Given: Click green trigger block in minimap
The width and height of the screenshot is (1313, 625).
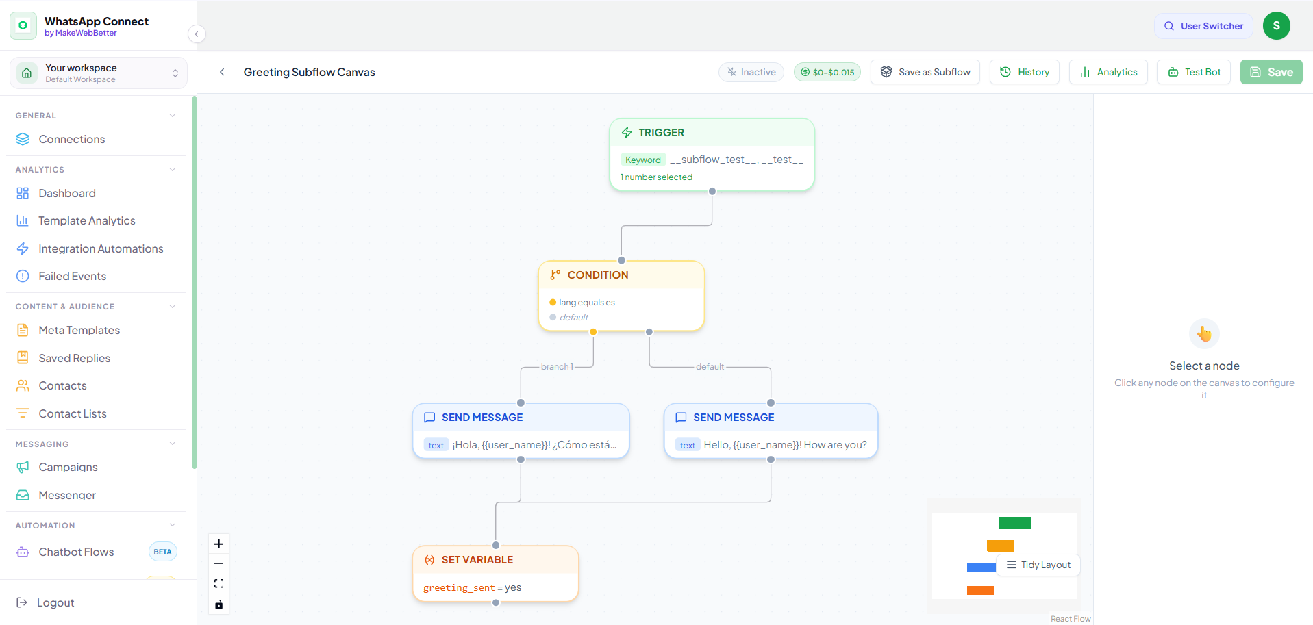Looking at the screenshot, I should pyautogui.click(x=1015, y=523).
